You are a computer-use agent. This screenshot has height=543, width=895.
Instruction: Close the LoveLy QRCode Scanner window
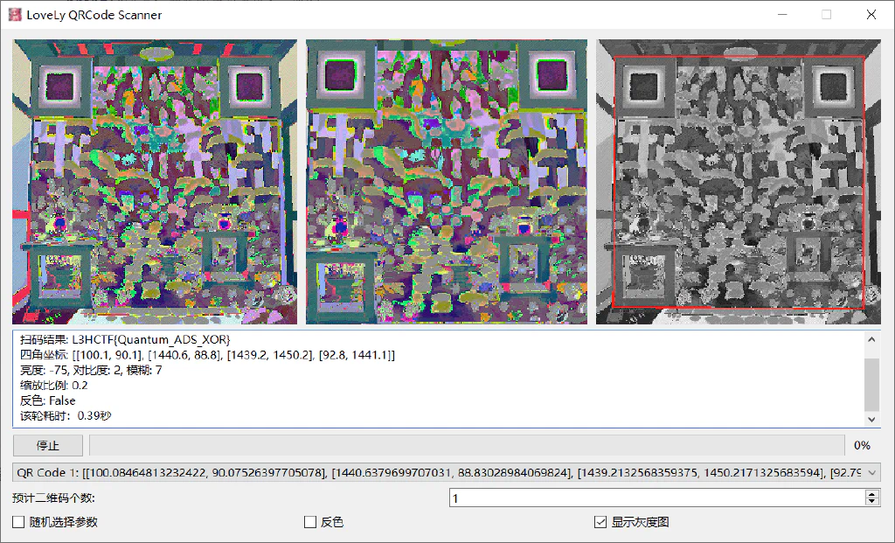871,15
